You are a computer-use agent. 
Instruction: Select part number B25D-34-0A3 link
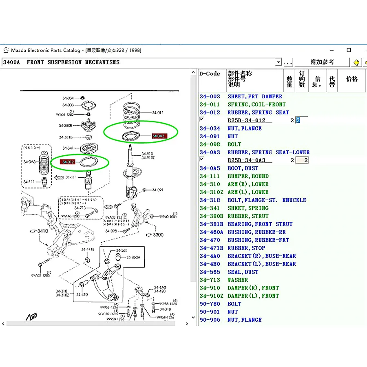pyautogui.click(x=246, y=160)
